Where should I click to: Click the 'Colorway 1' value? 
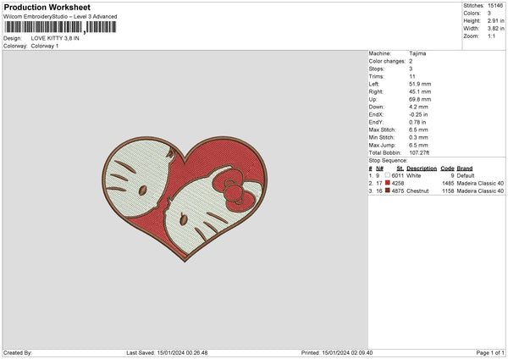tap(45, 46)
